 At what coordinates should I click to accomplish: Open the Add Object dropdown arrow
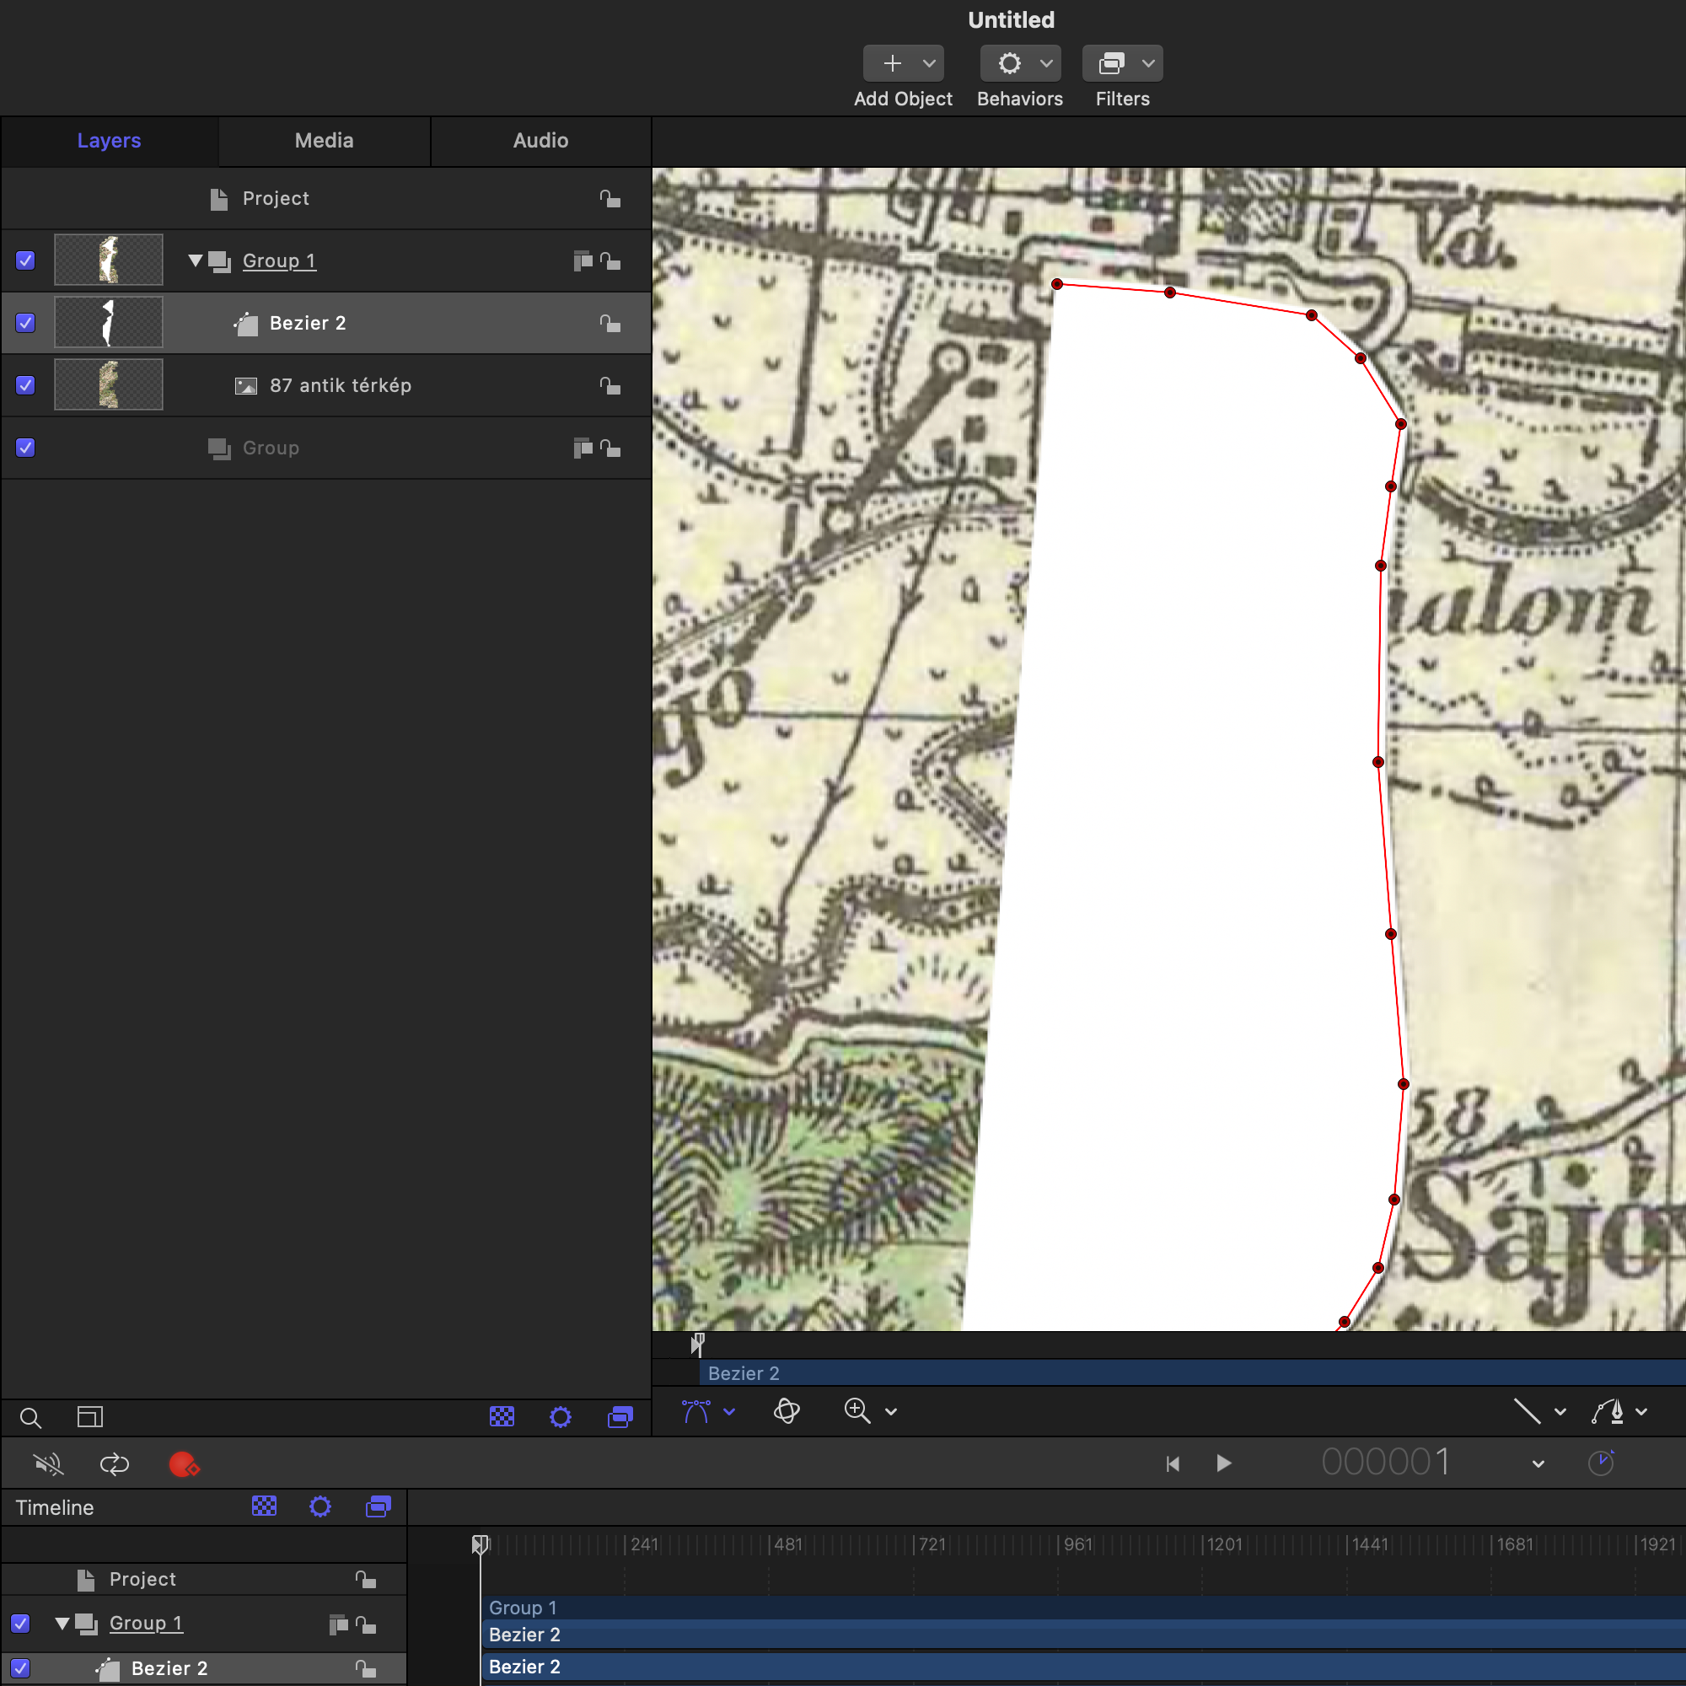pyautogui.click(x=929, y=64)
